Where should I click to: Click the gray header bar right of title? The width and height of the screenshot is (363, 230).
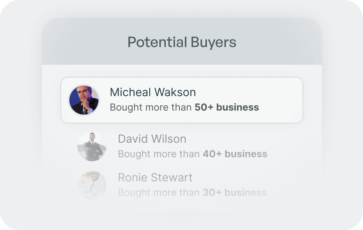tap(282, 42)
